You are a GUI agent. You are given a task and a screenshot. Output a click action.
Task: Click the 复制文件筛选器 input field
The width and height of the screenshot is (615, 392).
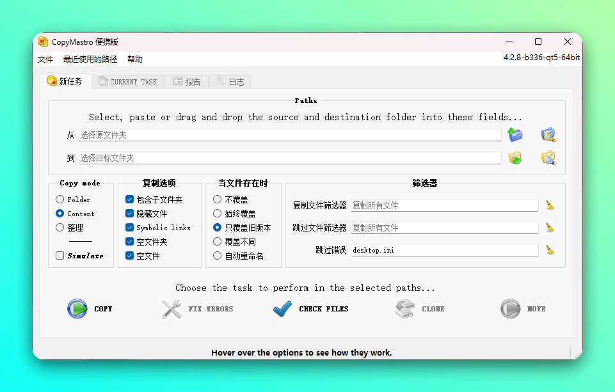[x=444, y=205]
